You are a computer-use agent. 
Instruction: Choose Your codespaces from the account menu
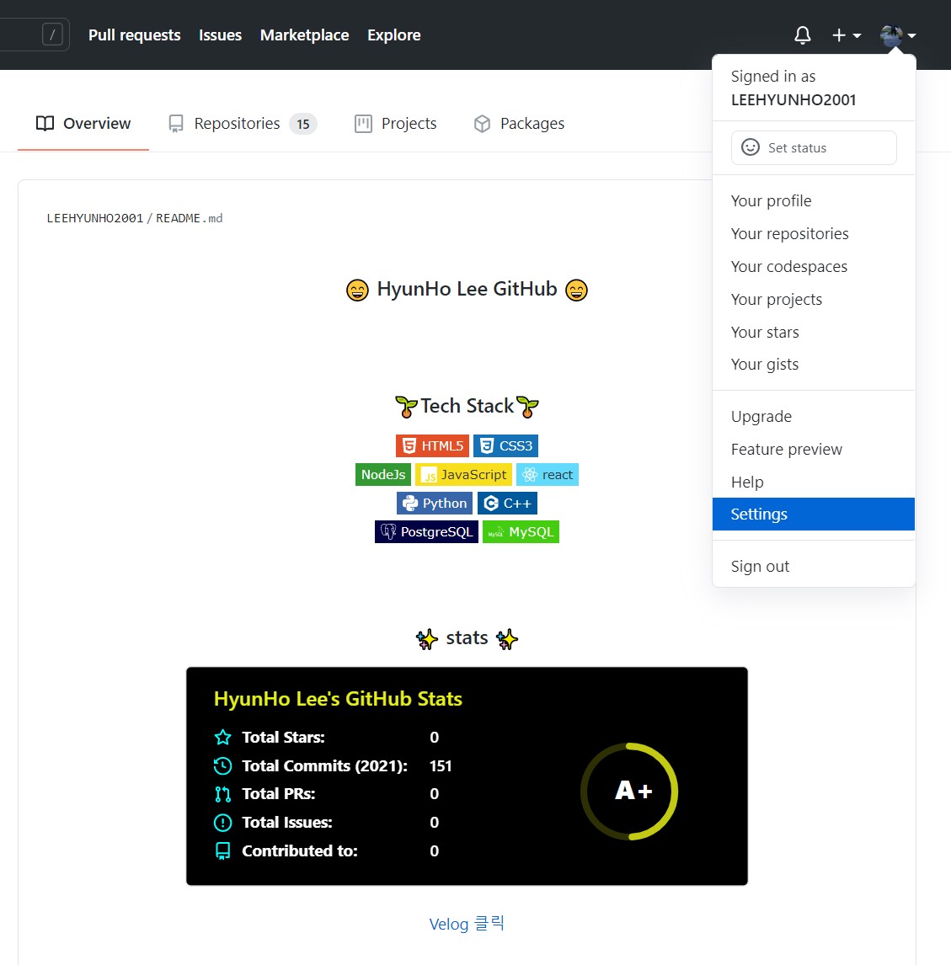pyautogui.click(x=788, y=266)
